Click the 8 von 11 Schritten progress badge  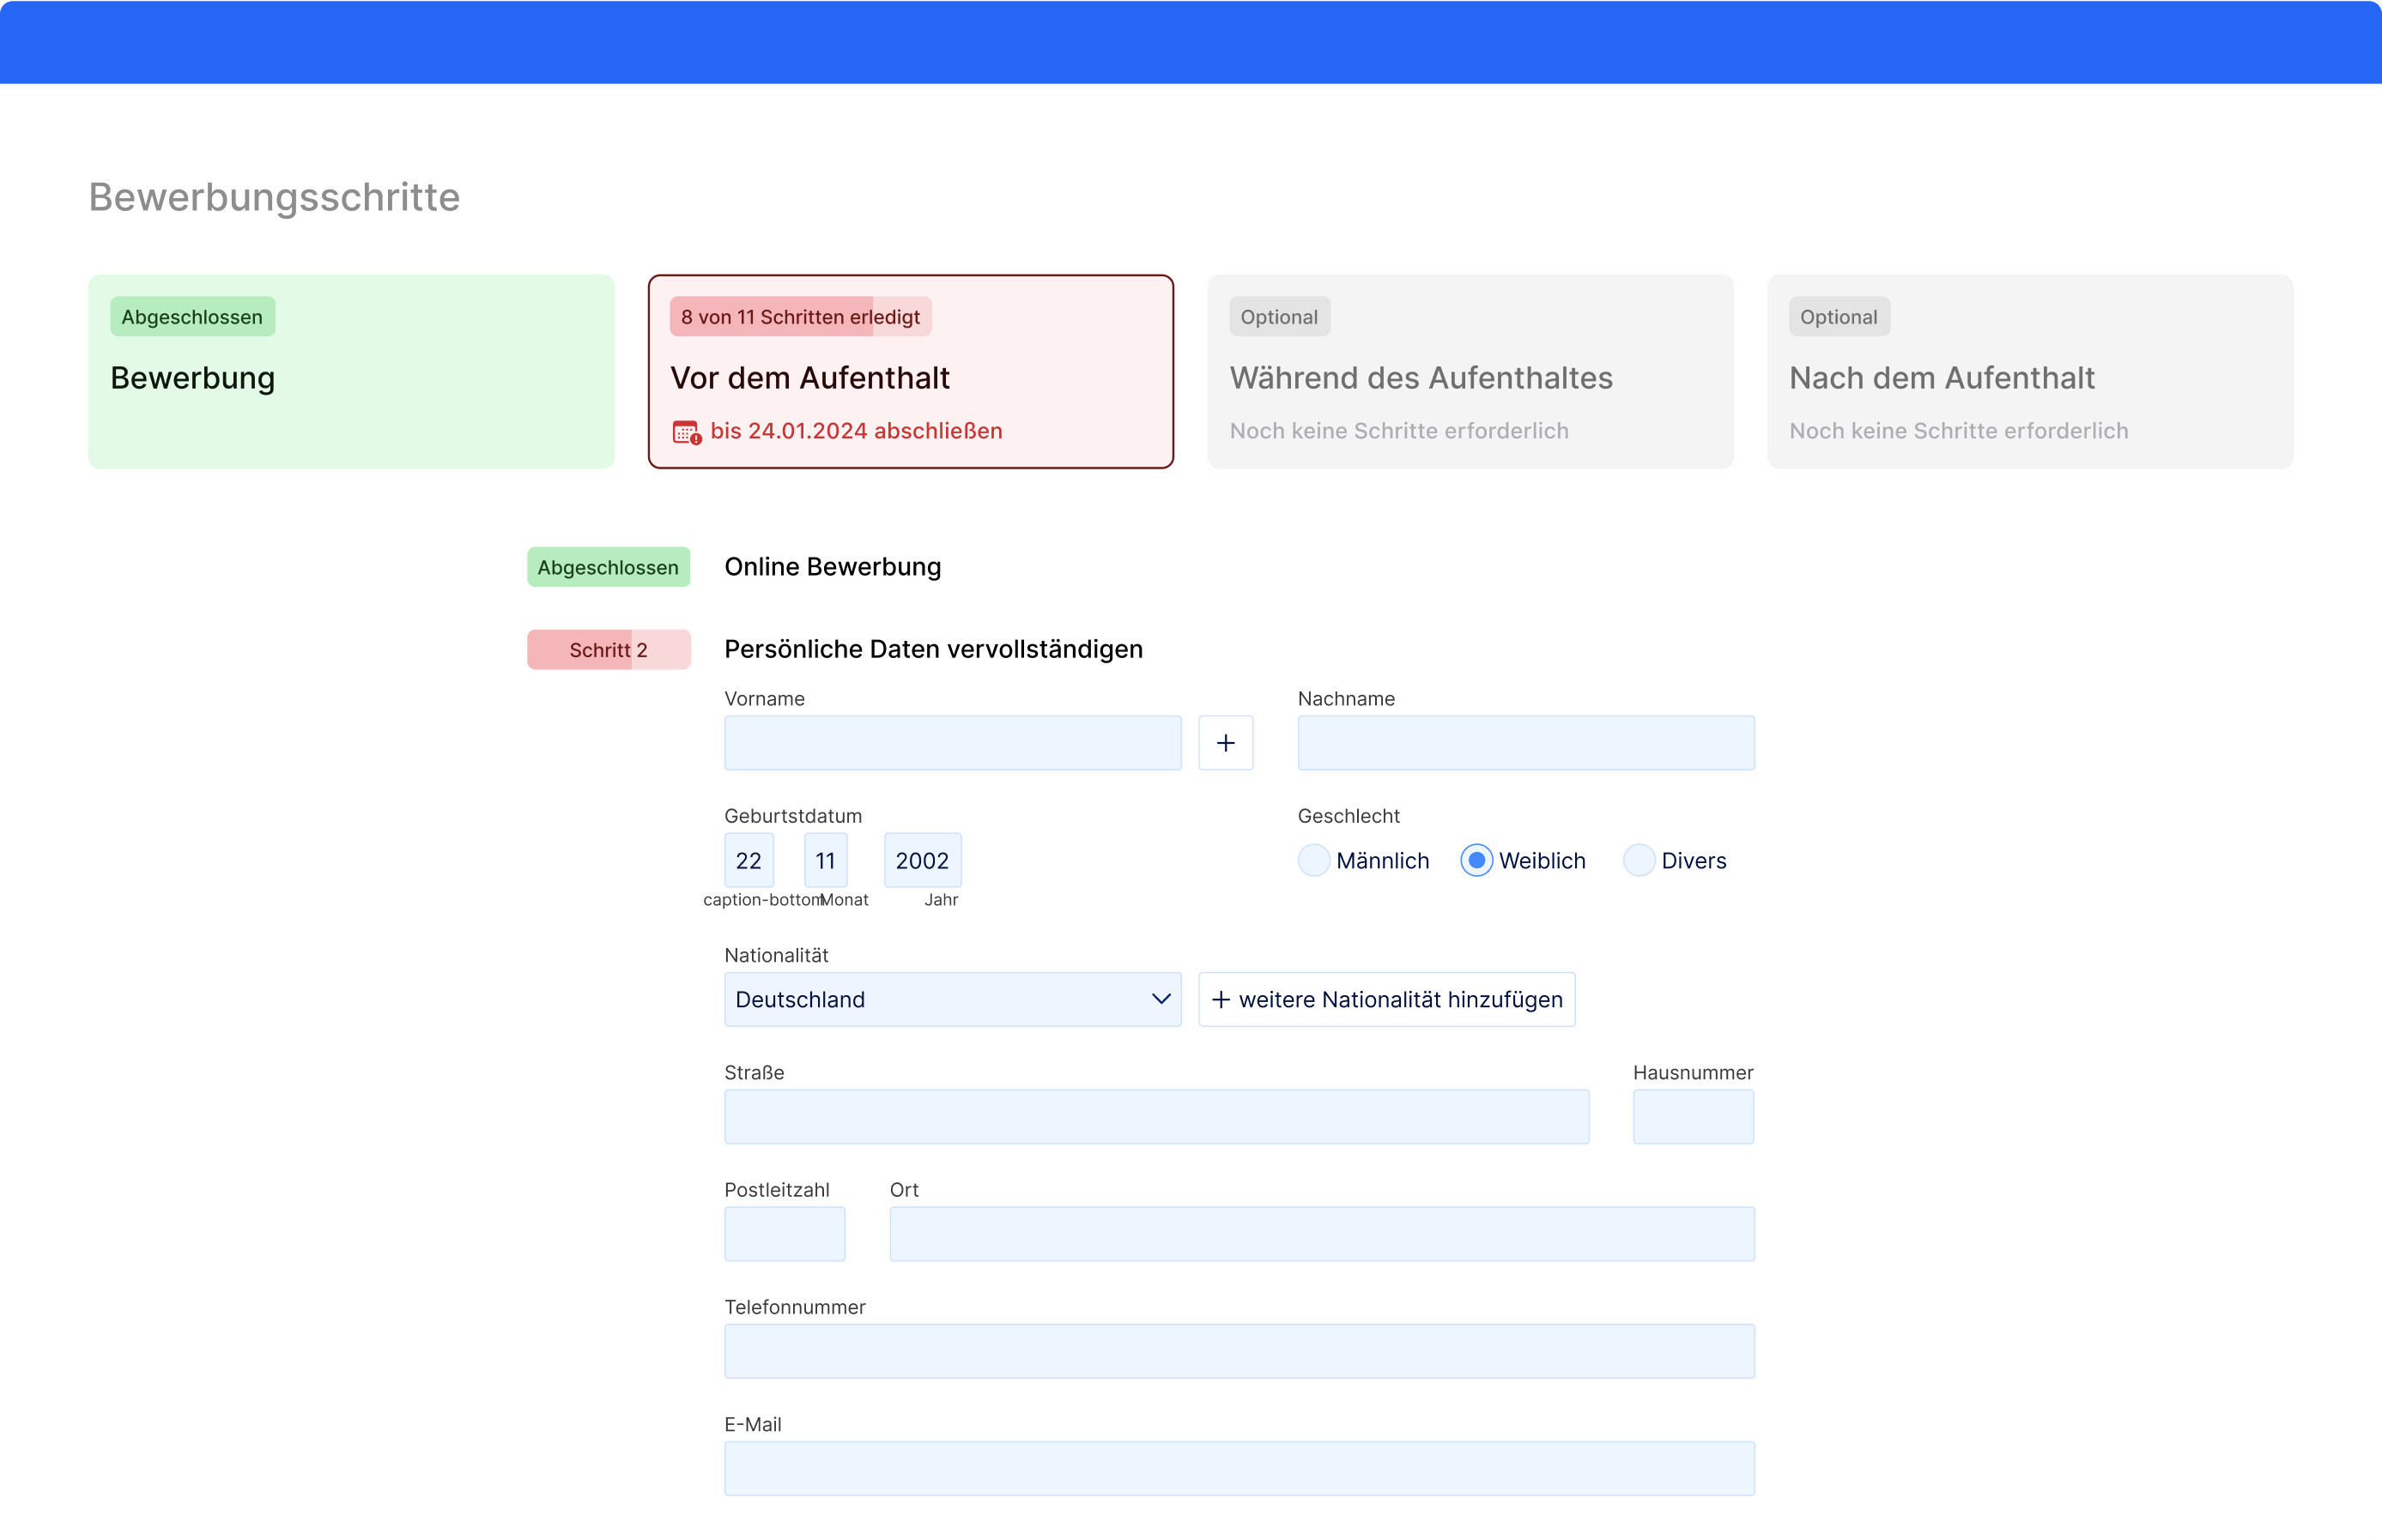click(x=800, y=317)
